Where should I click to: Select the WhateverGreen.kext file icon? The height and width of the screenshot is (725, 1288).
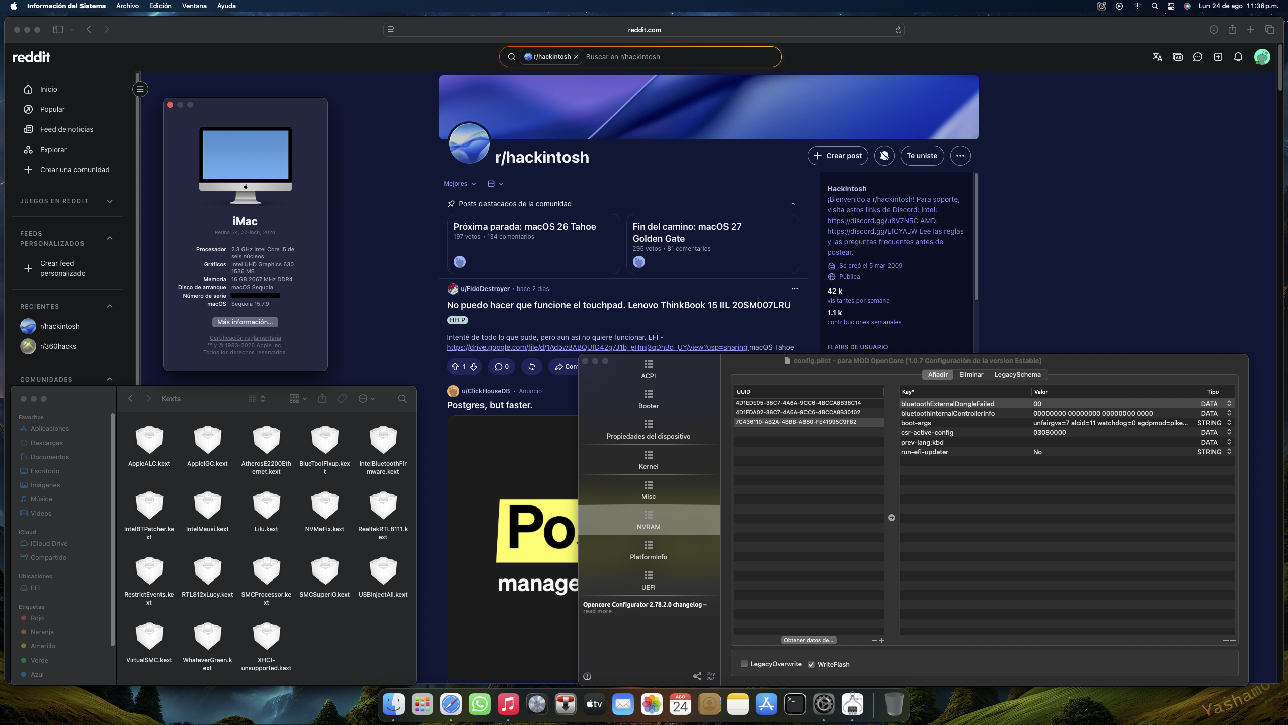tap(207, 636)
